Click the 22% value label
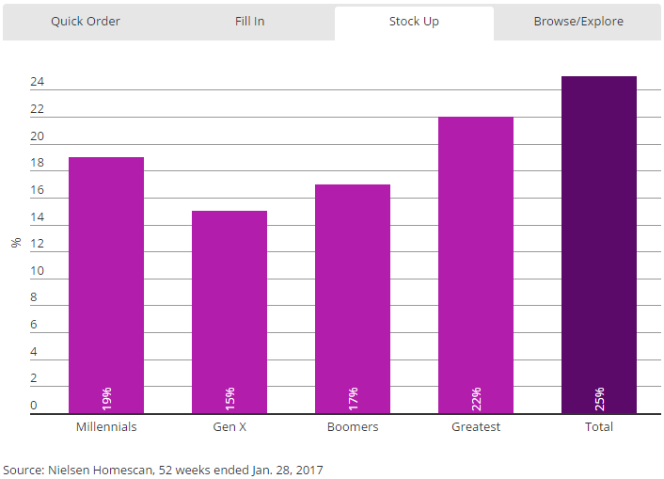 477,397
